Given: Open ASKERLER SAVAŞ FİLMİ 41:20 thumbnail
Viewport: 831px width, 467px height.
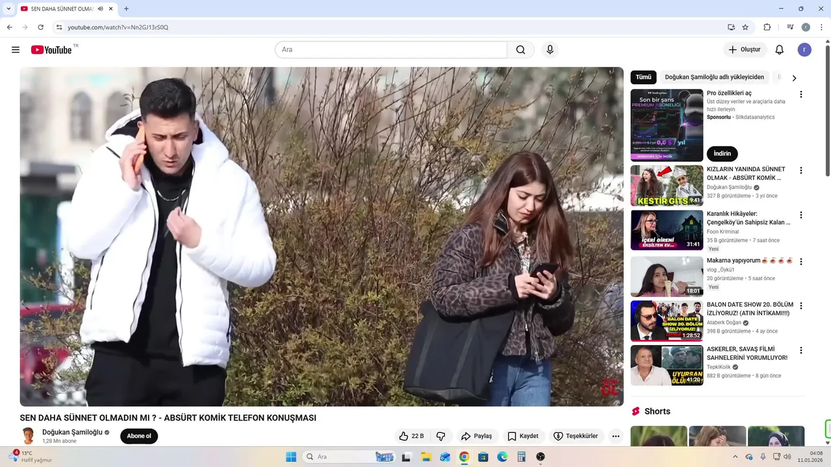Looking at the screenshot, I should click(x=667, y=365).
